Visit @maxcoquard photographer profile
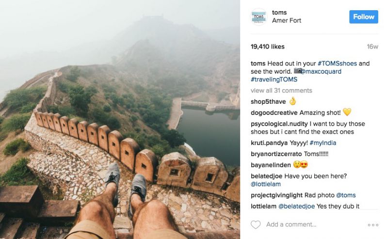 point(321,71)
